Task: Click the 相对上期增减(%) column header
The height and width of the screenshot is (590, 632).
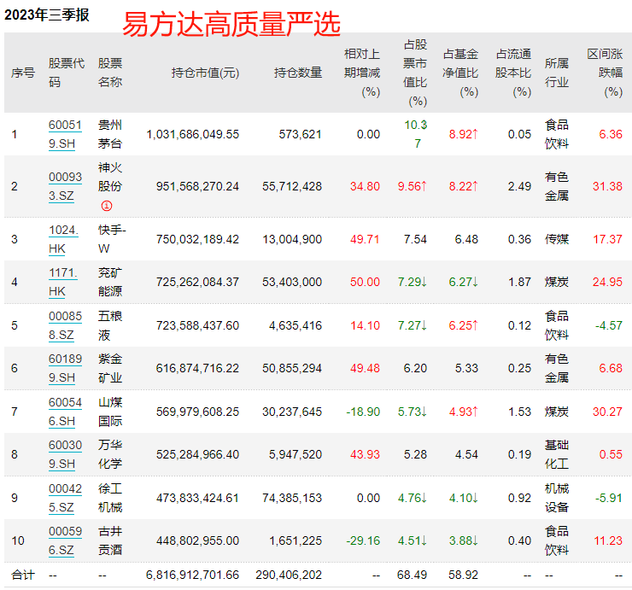Action: [x=362, y=73]
